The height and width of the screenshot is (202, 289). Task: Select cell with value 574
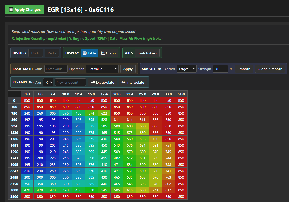(x=91, y=113)
